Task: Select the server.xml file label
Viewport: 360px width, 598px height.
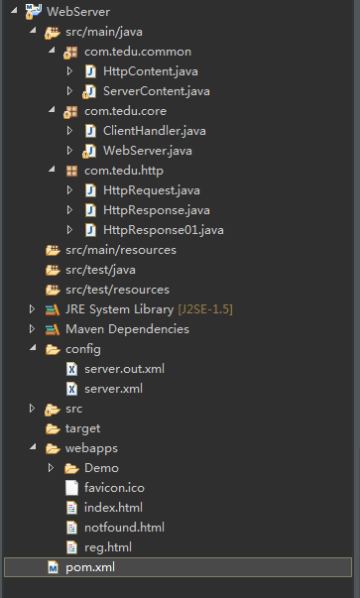Action: (x=113, y=389)
